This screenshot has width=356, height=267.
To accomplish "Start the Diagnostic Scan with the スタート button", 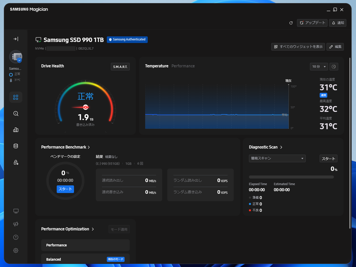I will point(328,159).
